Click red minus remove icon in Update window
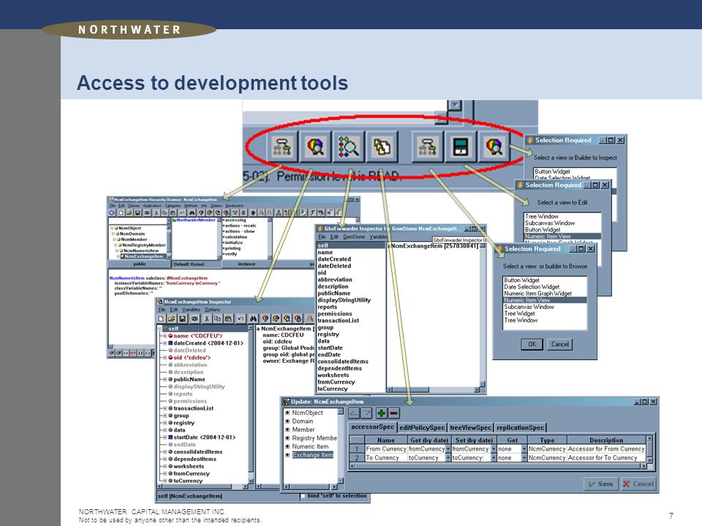Image resolution: width=702 pixels, height=526 pixels. point(394,413)
